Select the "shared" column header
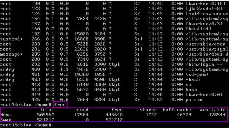 coord(148,110)
